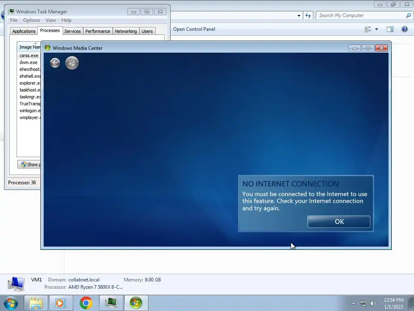
Task: Click the collabnet.local domain value
Action: click(x=84, y=280)
